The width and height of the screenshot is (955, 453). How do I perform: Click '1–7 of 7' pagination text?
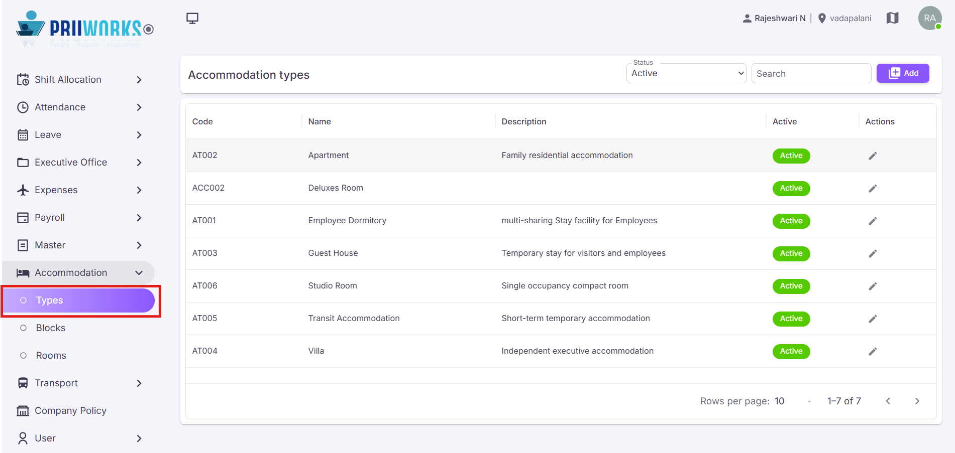844,401
